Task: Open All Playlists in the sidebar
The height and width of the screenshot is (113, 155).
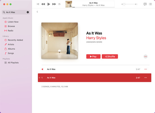Action: click(x=13, y=63)
